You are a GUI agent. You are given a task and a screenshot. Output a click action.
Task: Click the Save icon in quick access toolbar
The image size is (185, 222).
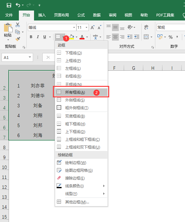pyautogui.click(x=9, y=5)
